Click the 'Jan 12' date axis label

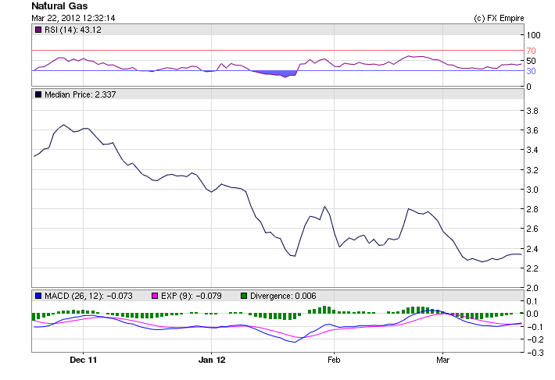coord(212,360)
